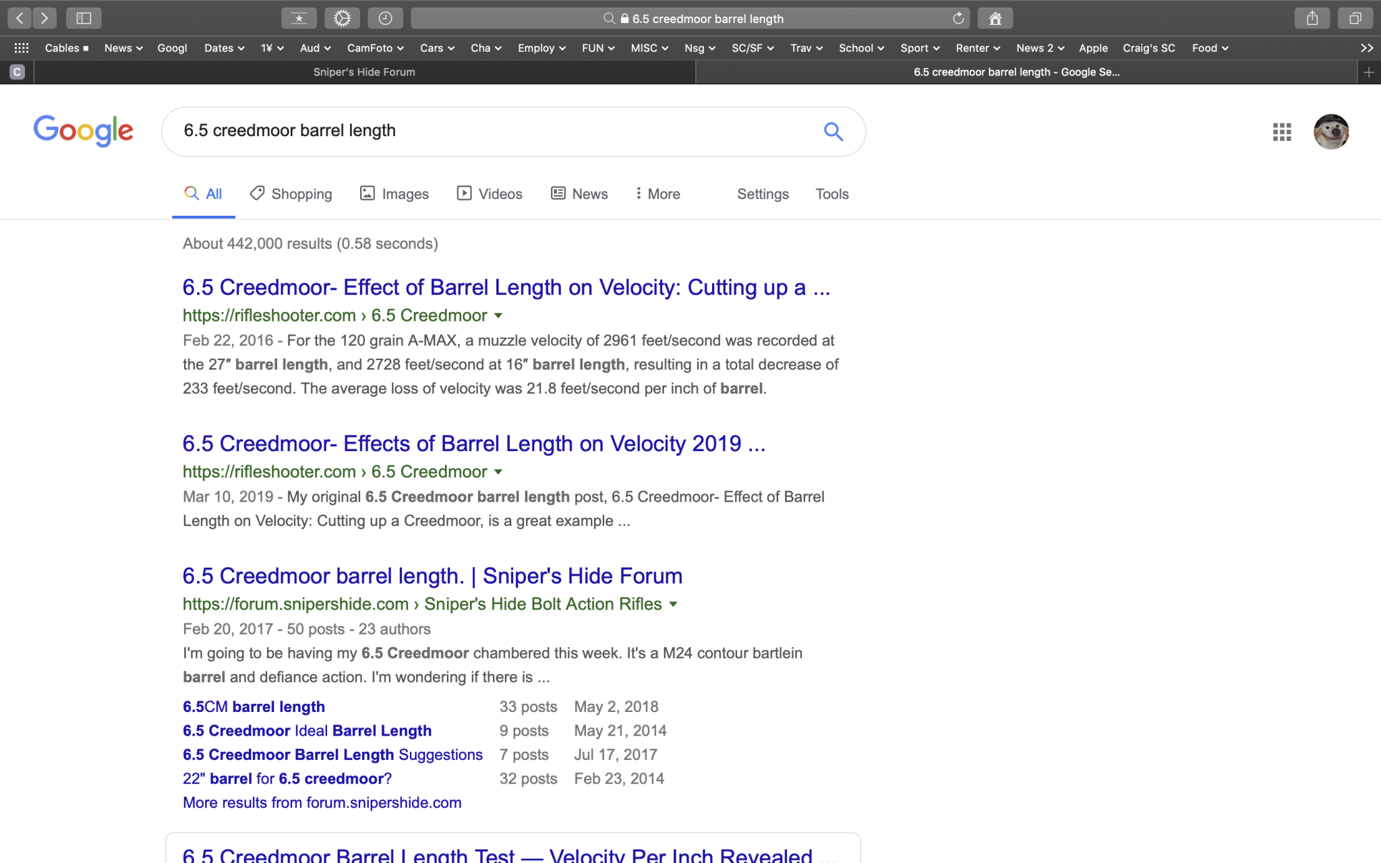Switch to Sniper's Hide Forum tab
This screenshot has height=863, width=1381.
(x=364, y=72)
